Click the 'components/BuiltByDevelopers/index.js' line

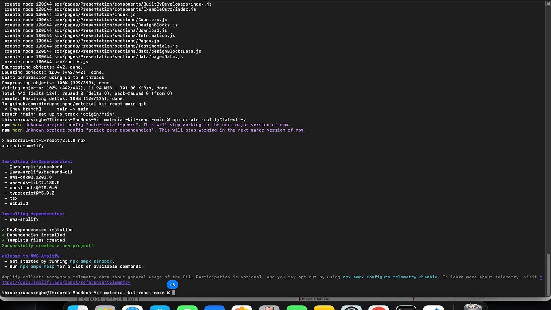click(x=108, y=4)
